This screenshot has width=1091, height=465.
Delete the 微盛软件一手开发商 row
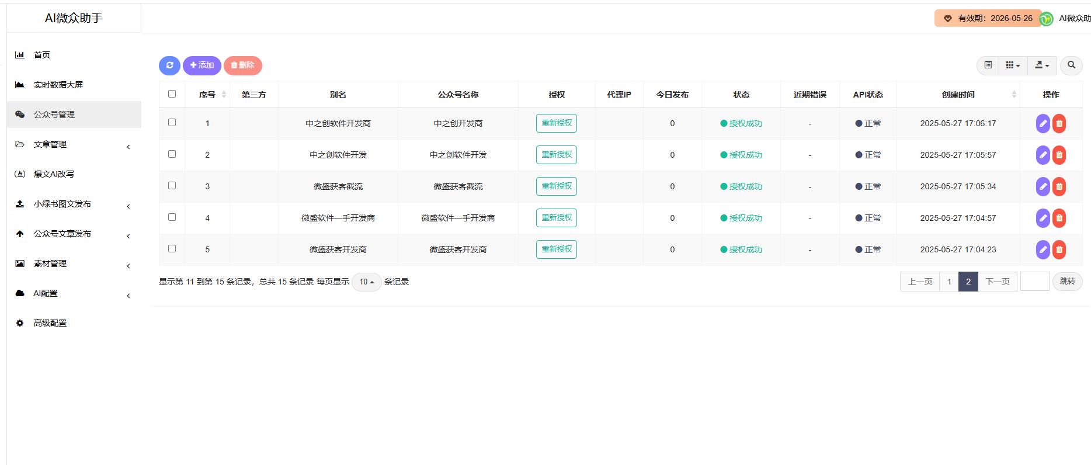click(1059, 218)
